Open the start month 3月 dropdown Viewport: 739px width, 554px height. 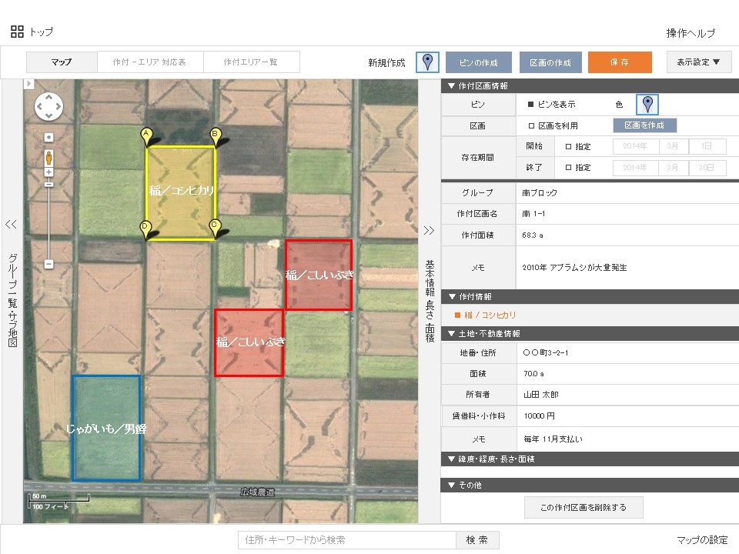tap(673, 146)
